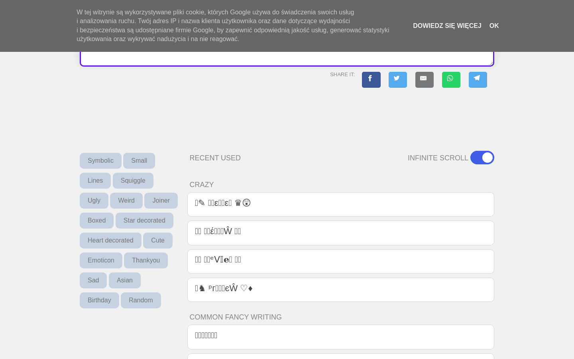Open Dowiedz się więcej cookie link
574x359 pixels.
pos(447,26)
